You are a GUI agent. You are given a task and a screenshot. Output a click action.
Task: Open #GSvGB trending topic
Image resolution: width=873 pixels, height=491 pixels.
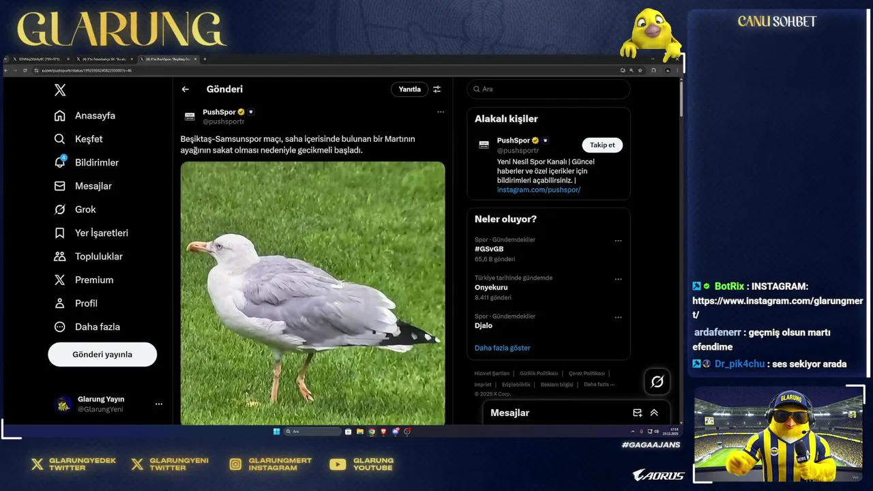tap(489, 249)
